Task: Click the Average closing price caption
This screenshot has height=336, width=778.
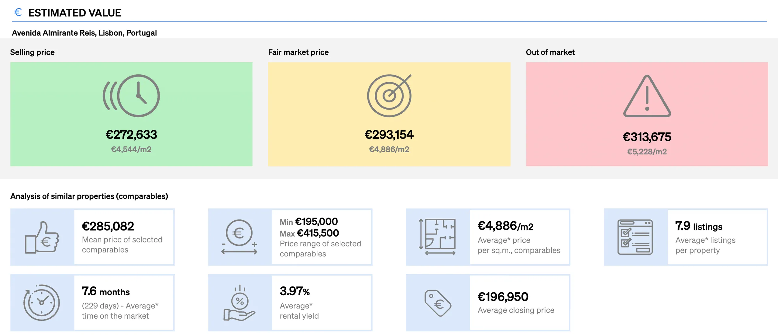Action: click(516, 310)
